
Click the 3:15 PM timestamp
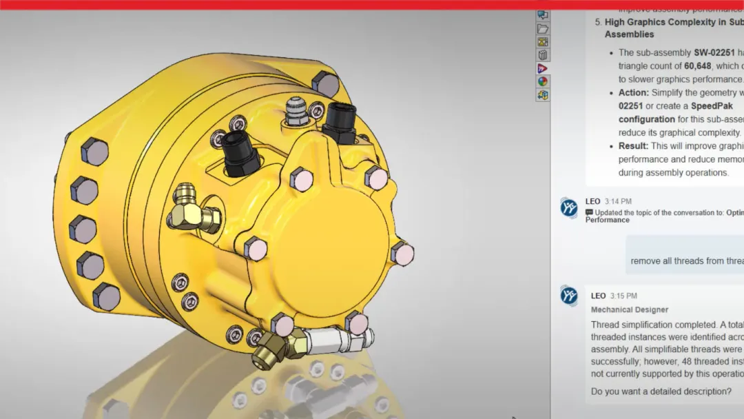pos(623,296)
